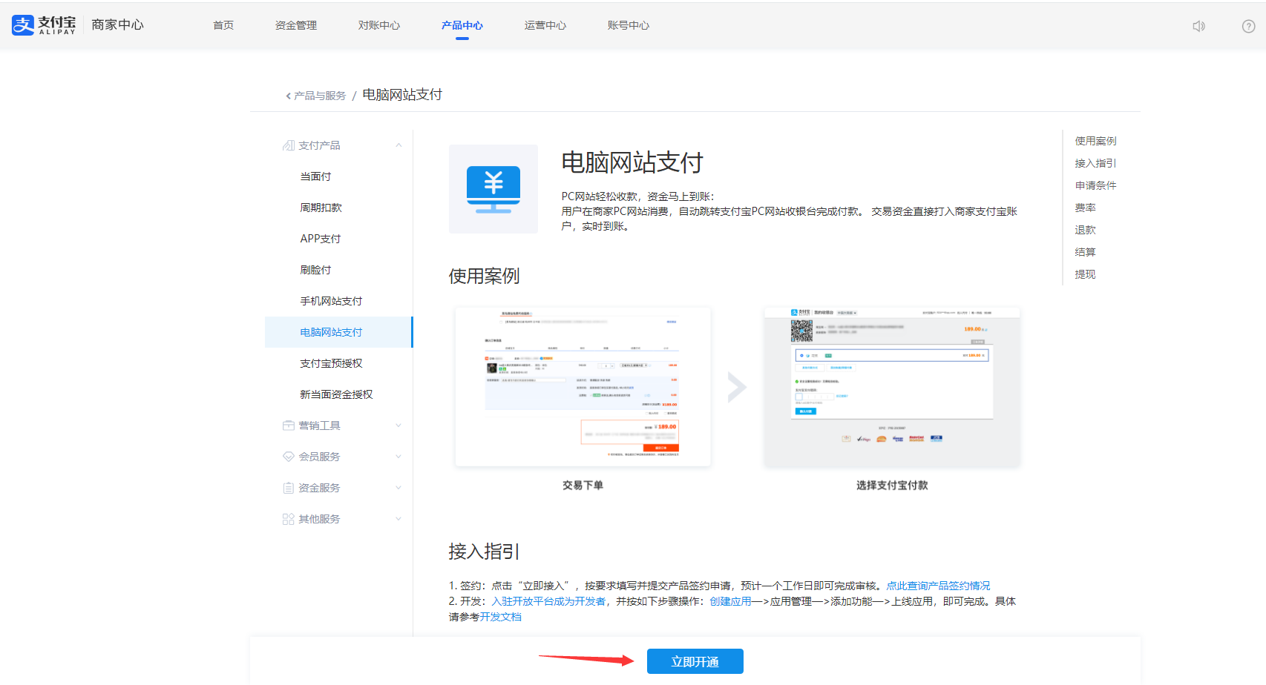Expand the 其他服务 section chevron

[x=399, y=519]
